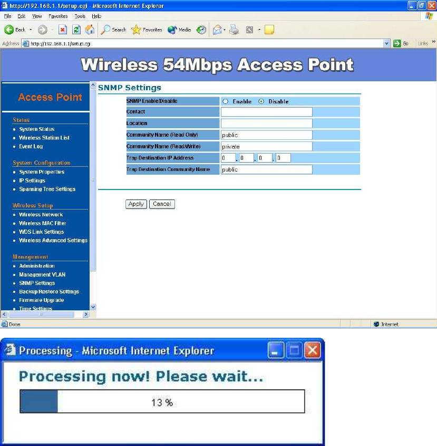Open Spanning Tree Settings link

point(47,189)
